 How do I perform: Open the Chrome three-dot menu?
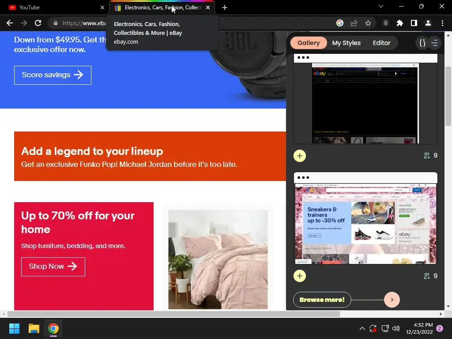click(x=442, y=23)
